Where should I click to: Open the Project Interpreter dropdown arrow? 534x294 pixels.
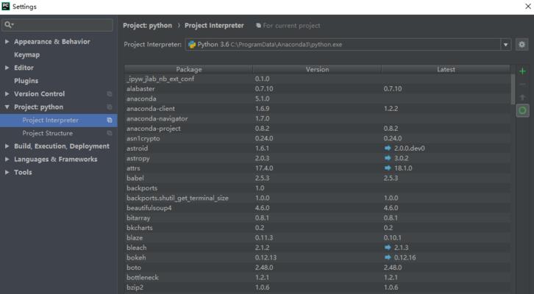pyautogui.click(x=506, y=45)
